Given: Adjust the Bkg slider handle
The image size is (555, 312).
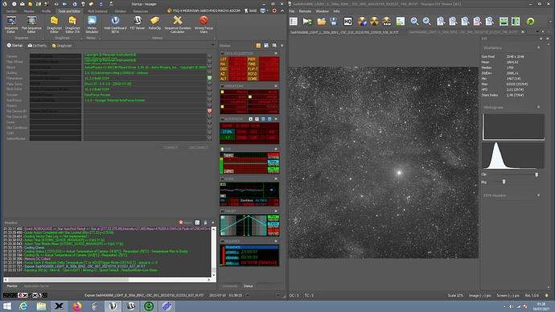Looking at the screenshot, I should [504, 182].
